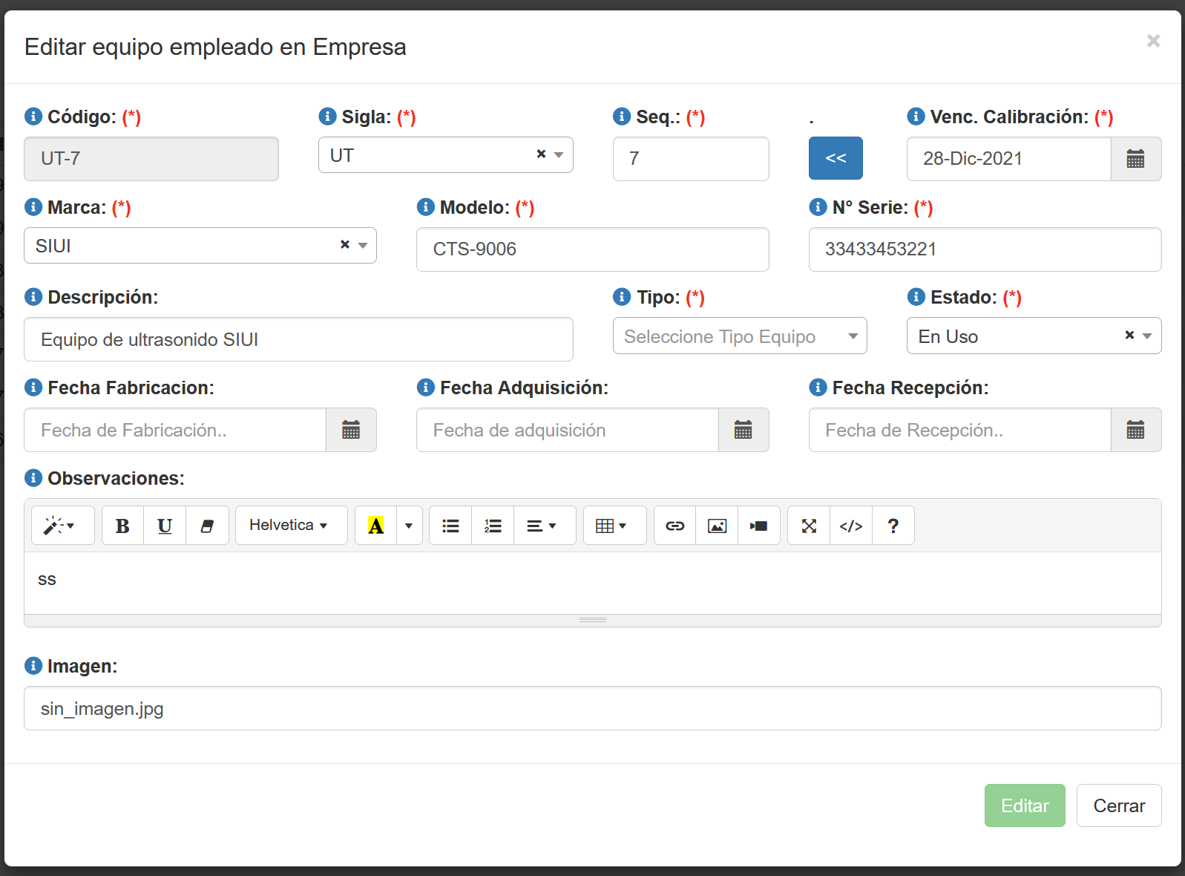Viewport: 1185px width, 876px height.
Task: Insert picture using the image icon
Action: click(717, 526)
